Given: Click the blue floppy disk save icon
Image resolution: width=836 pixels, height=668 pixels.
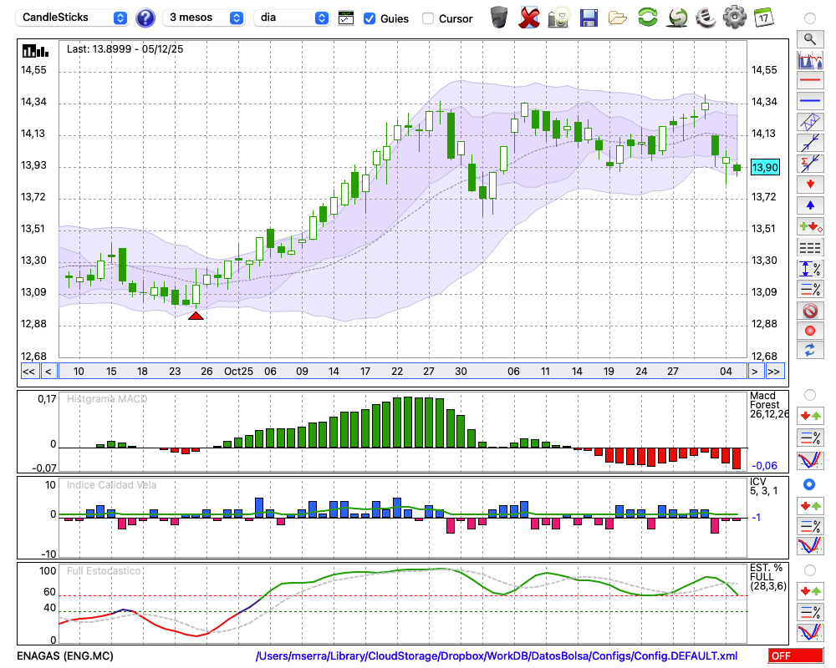Looking at the screenshot, I should (589, 17).
